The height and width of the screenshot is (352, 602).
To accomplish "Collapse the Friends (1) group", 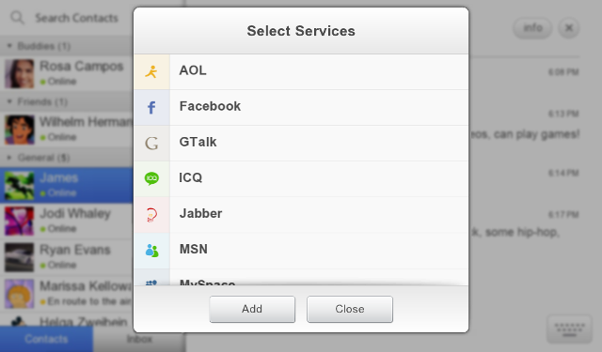I will click(x=9, y=101).
